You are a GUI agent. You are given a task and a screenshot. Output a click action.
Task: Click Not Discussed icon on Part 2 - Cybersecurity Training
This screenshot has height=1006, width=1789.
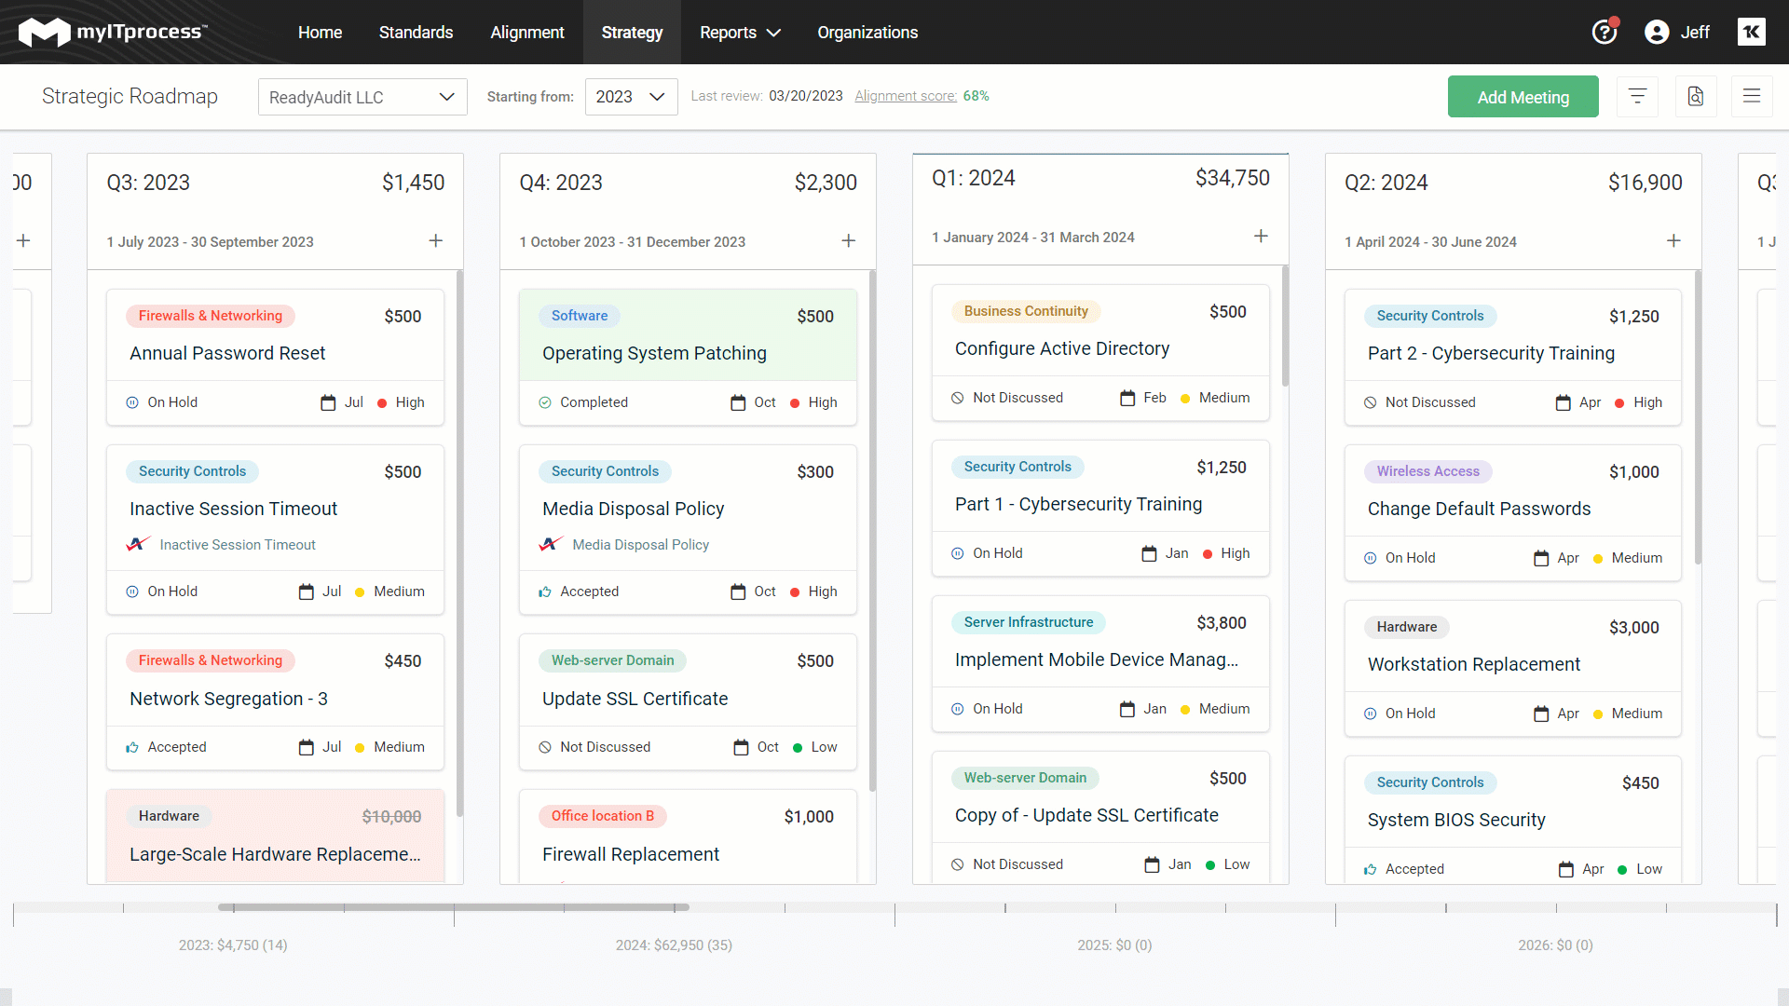(x=1371, y=402)
